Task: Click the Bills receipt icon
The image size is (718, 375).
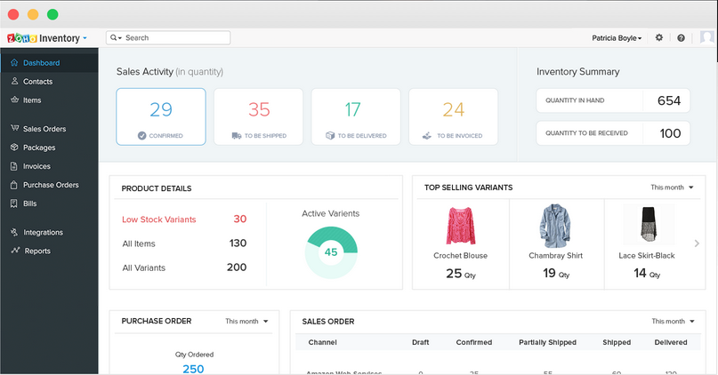Action: pyautogui.click(x=14, y=203)
